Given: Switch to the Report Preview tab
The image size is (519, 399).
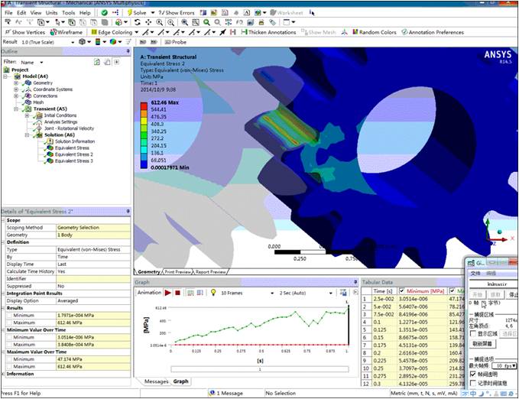Looking at the screenshot, I should coord(211,271).
